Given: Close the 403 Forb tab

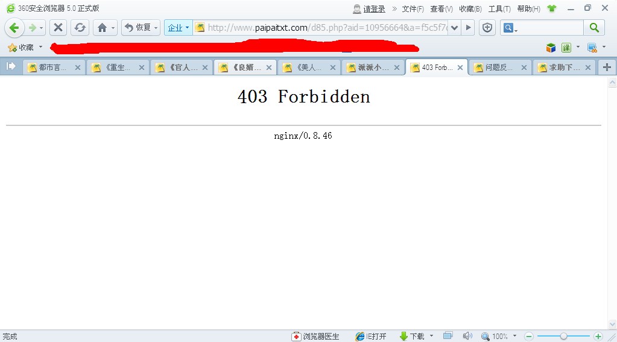Looking at the screenshot, I should 460,68.
